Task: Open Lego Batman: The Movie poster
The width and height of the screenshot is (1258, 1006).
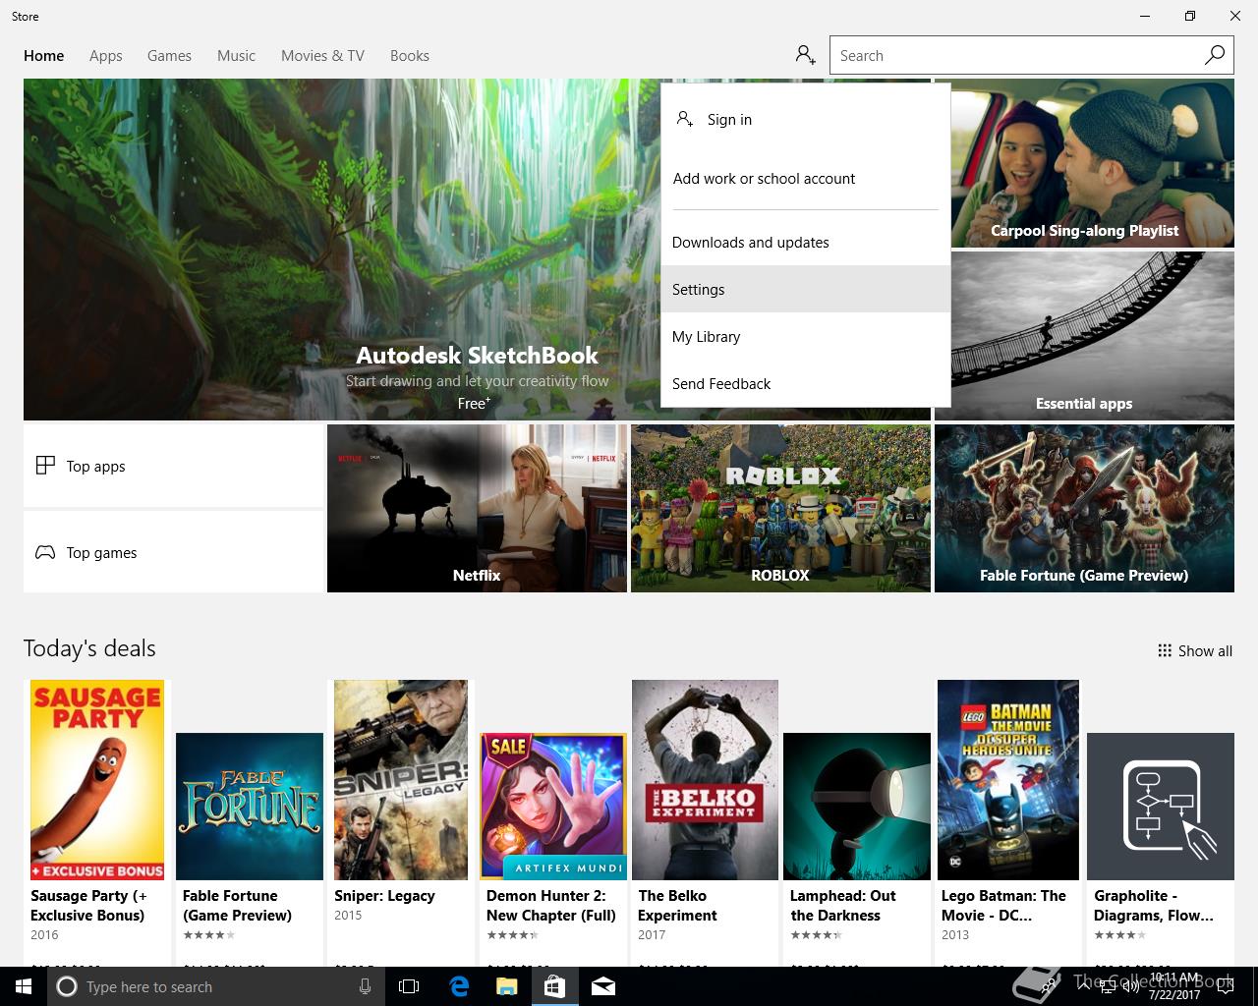Action: pyautogui.click(x=1008, y=780)
